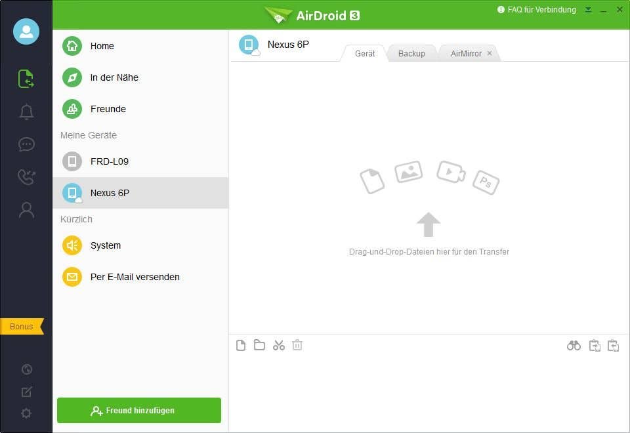Screen dimensions: 630x433
Task: Open call logs with the phone icon
Action: click(26, 177)
